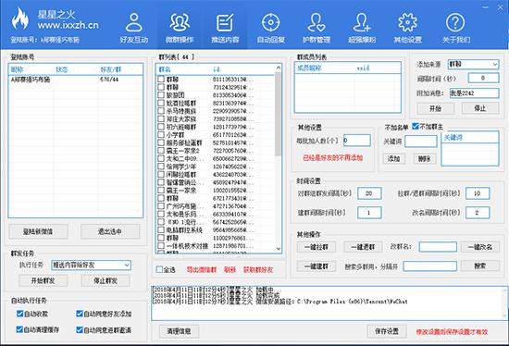Click the 清理信息 button

click(x=179, y=331)
